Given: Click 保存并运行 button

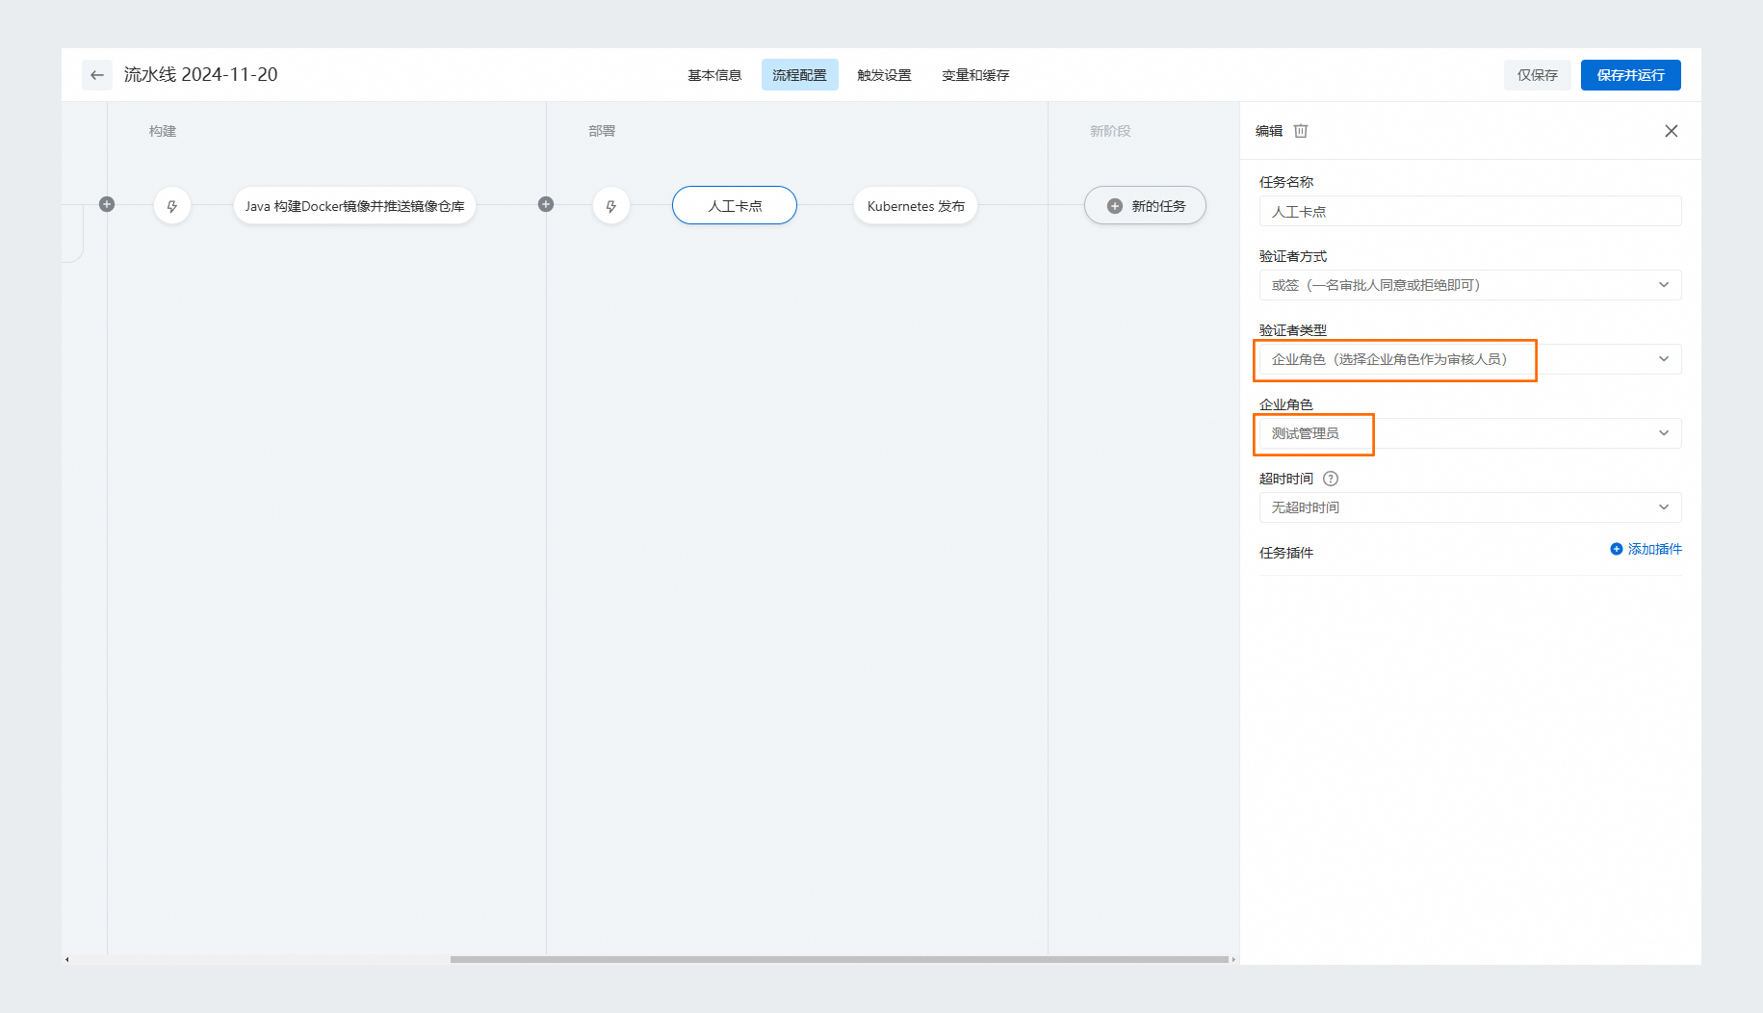Looking at the screenshot, I should 1631,75.
